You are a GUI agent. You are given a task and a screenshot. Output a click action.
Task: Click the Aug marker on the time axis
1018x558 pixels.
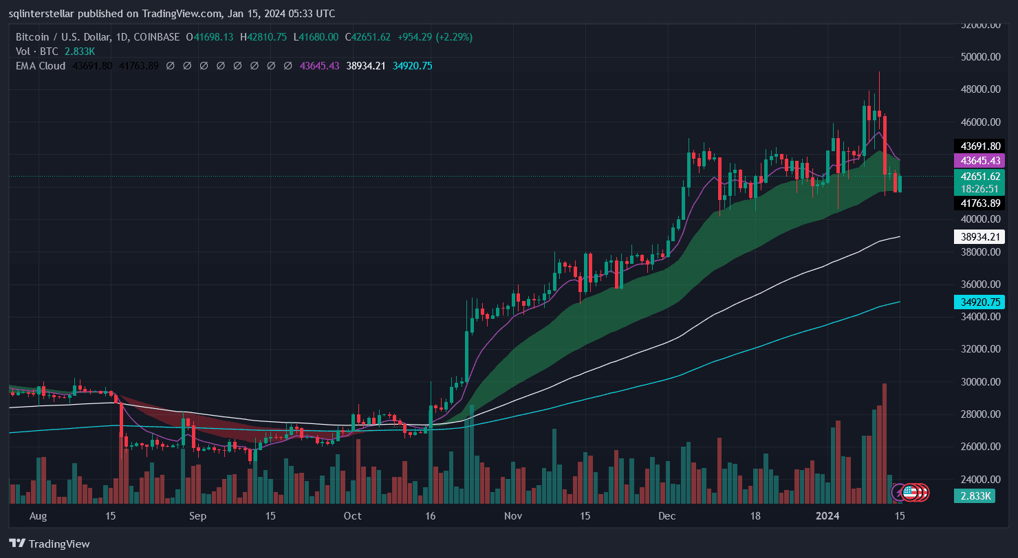[39, 515]
